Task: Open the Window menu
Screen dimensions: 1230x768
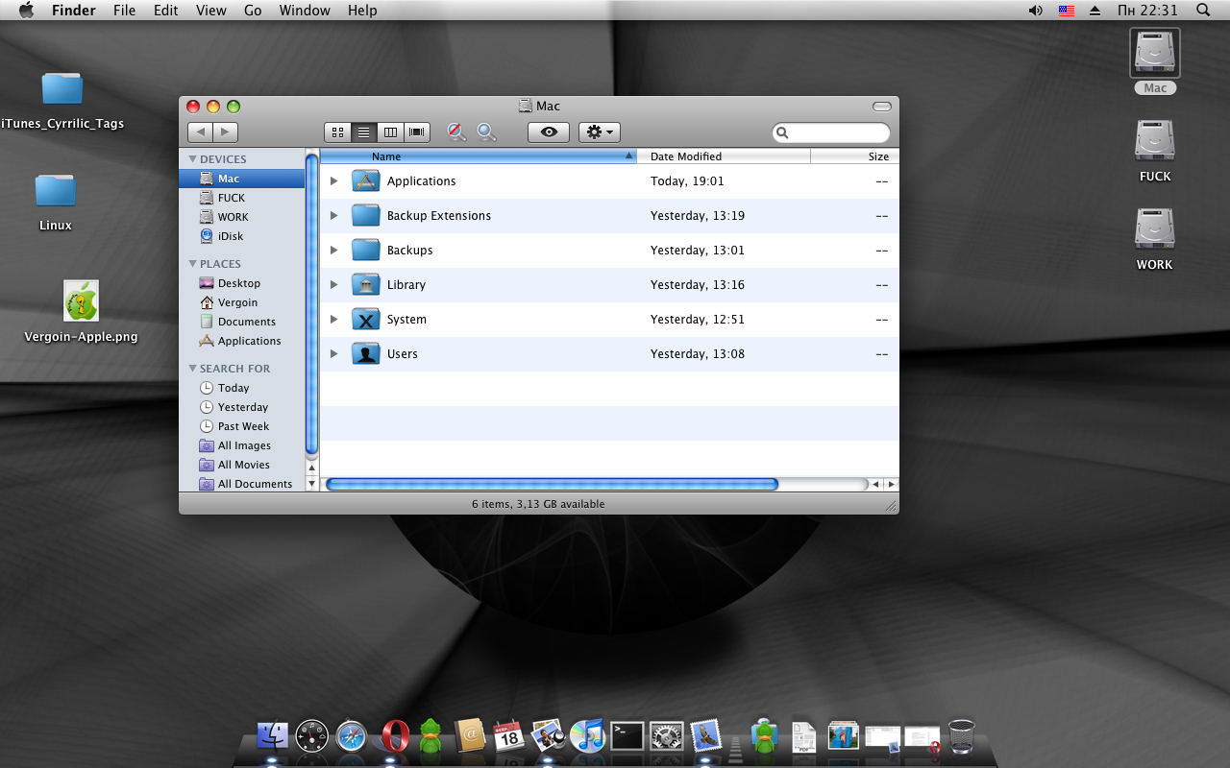Action: 304,11
